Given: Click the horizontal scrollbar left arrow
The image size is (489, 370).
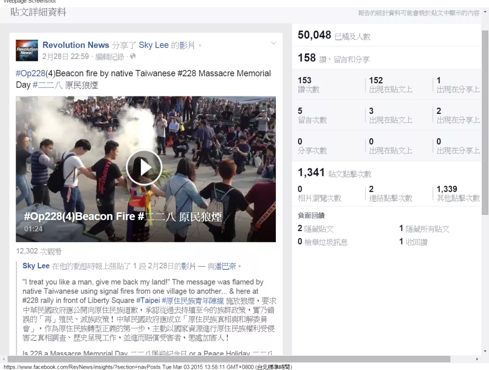Looking at the screenshot, I should pos(4,359).
